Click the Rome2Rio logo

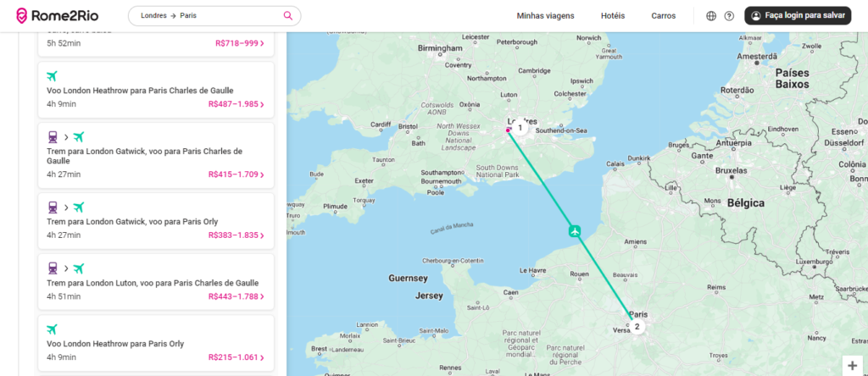[58, 15]
